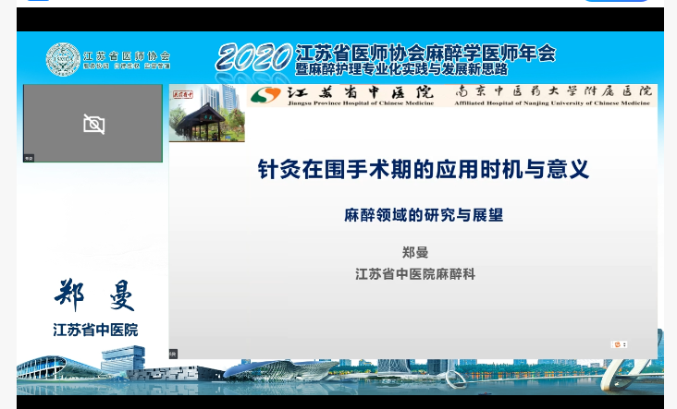Click the presenter name 郑曼 on the slide
Screen dimensions: 677x409
(415, 252)
